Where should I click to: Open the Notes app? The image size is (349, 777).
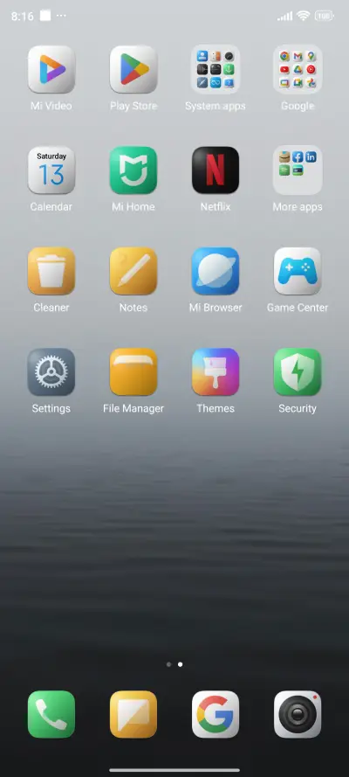tap(133, 271)
